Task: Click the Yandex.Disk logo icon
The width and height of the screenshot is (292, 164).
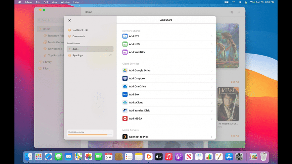Action: point(125,110)
